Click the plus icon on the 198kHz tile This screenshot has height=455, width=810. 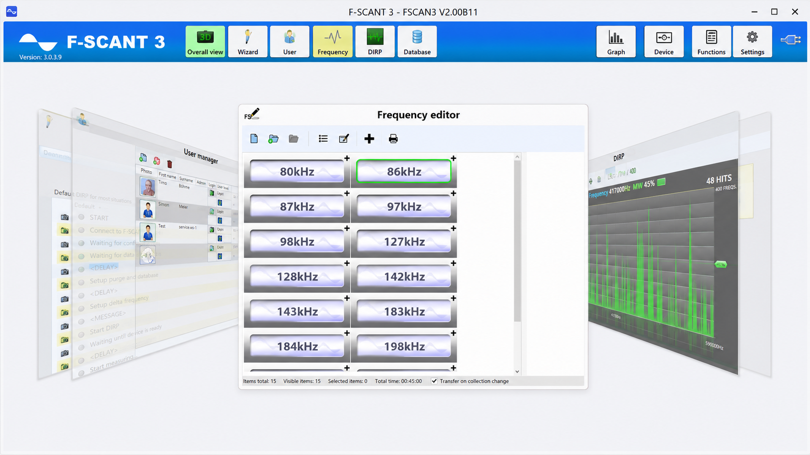[x=453, y=333]
